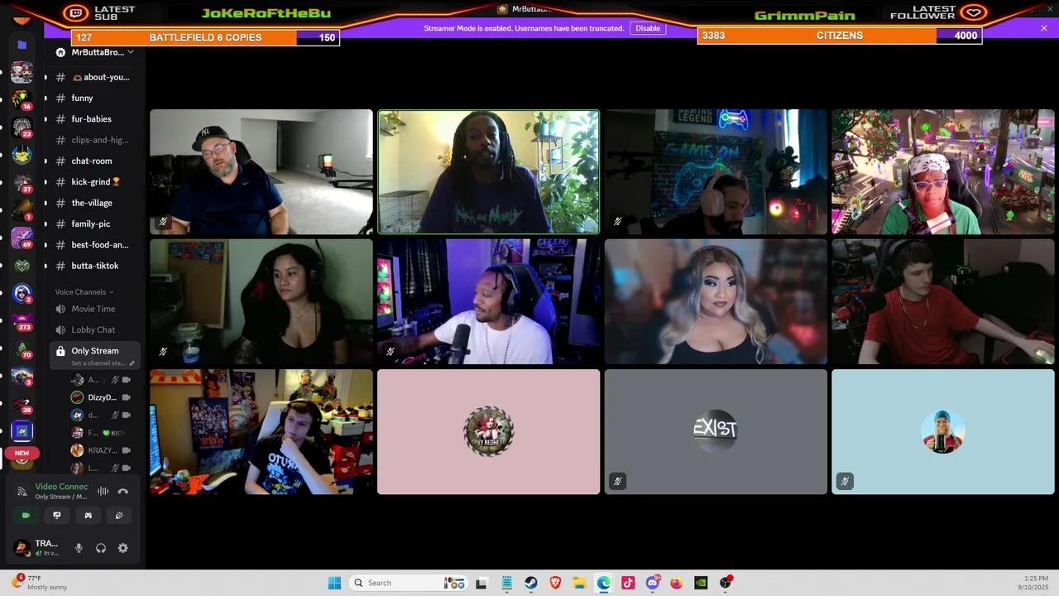Focus the pink redhead avatar tile
Screen dimensions: 1059x596
(488, 432)
